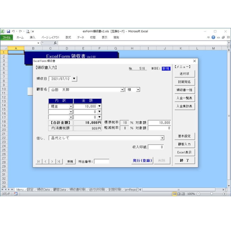Open the 数式 ribbon tab

68,37
